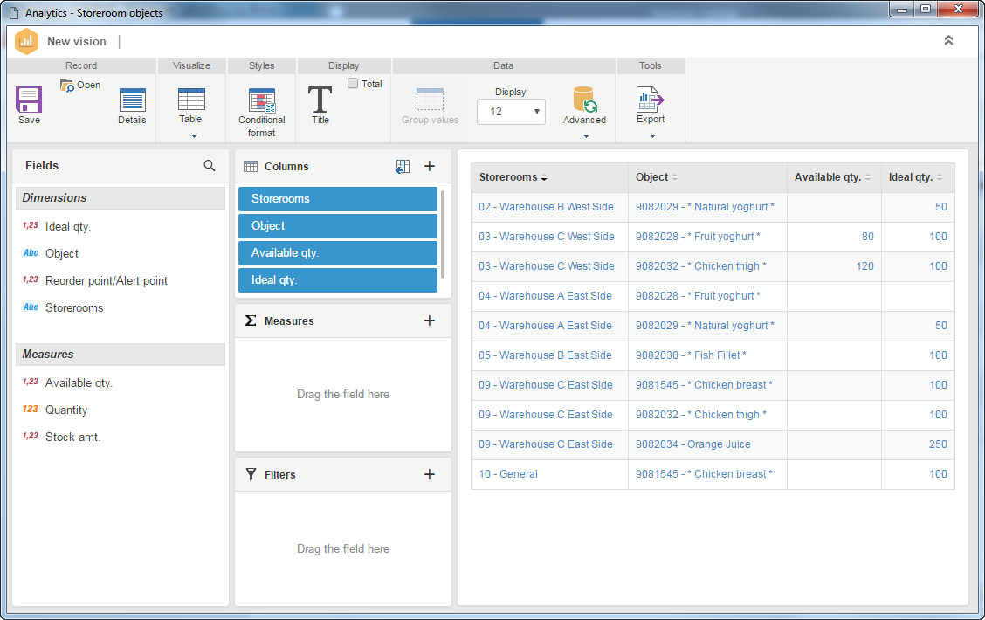Expand the Table visualization dropdown arrow

click(194, 136)
